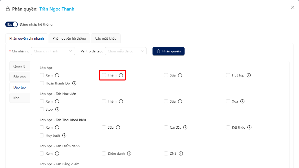Image resolution: width=299 pixels, height=168 pixels.
Task: Click info icon next to Lớp học Xem
Action: (57, 75)
